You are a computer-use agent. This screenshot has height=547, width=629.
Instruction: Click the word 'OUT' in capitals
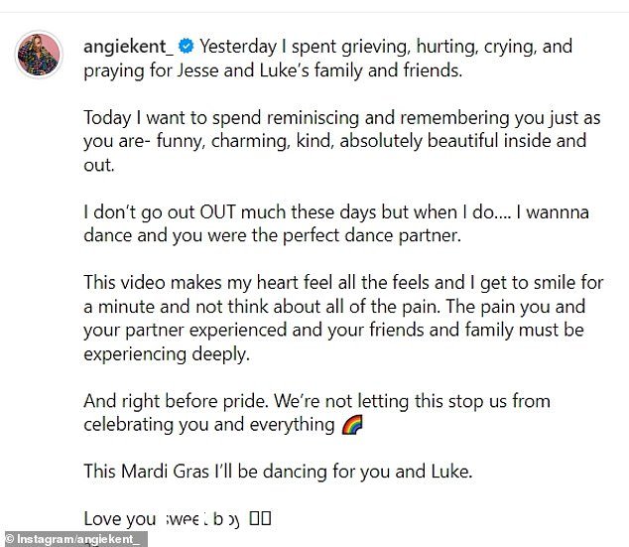pyautogui.click(x=217, y=211)
